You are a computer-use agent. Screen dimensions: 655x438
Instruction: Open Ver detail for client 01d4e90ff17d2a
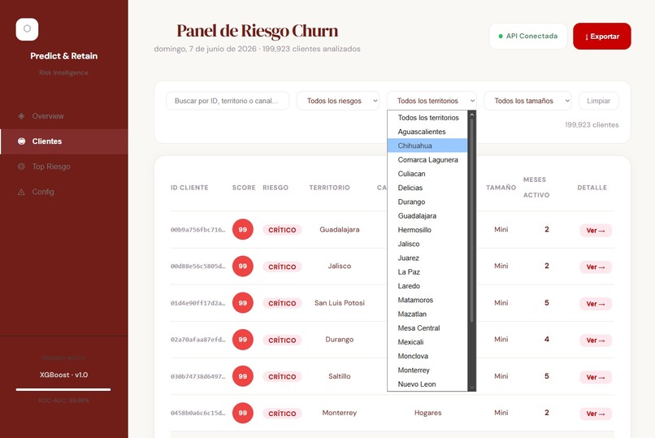596,304
